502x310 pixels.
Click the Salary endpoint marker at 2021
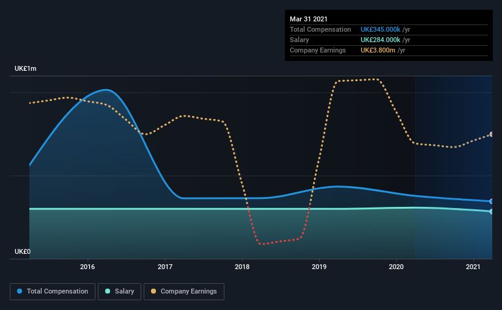tap(491, 212)
